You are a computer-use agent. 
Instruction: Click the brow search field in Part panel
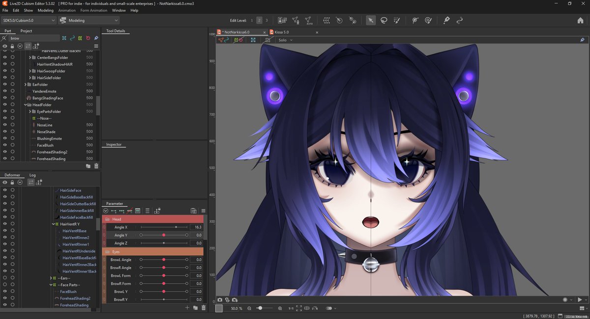click(33, 38)
